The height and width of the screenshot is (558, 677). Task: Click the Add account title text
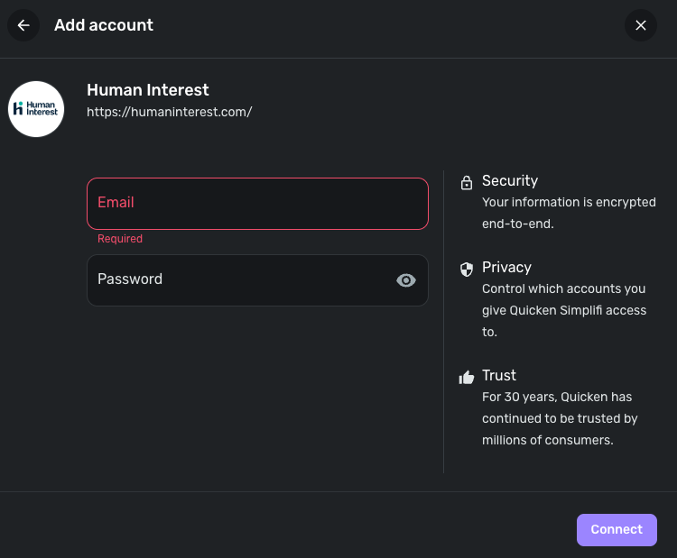tap(104, 25)
